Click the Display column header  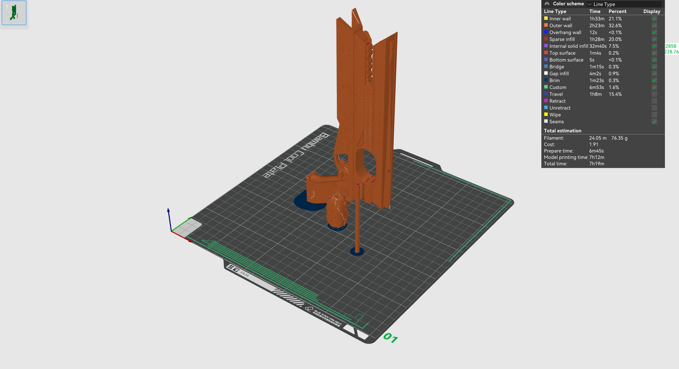pyautogui.click(x=652, y=12)
